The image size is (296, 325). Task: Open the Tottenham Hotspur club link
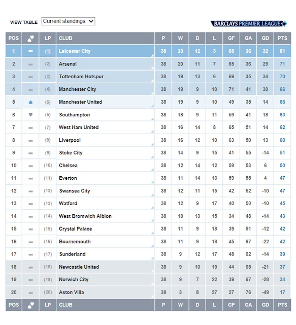(81, 77)
